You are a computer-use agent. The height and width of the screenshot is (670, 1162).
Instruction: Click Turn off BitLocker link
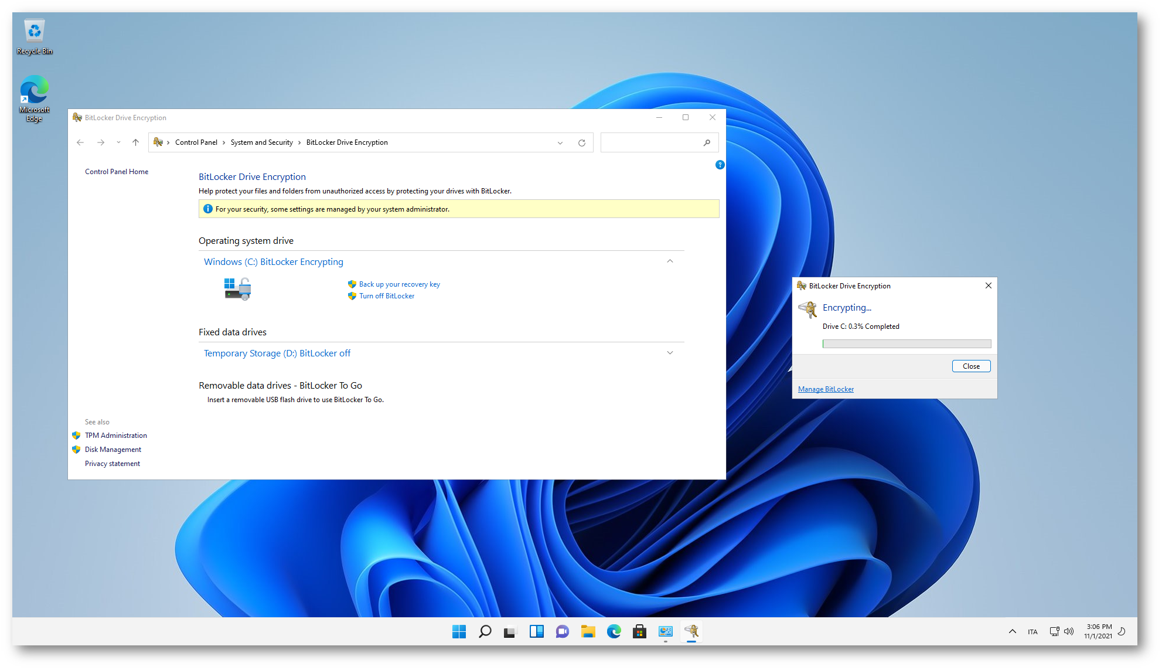pyautogui.click(x=386, y=296)
